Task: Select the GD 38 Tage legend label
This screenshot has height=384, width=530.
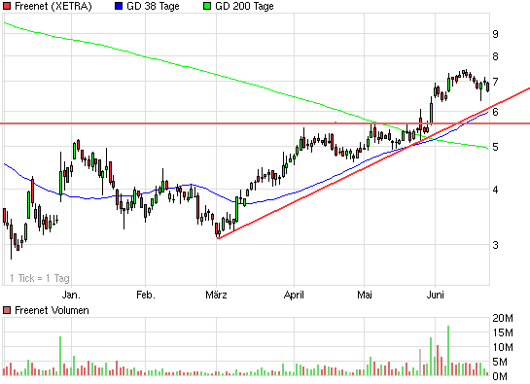Action: click(x=153, y=6)
